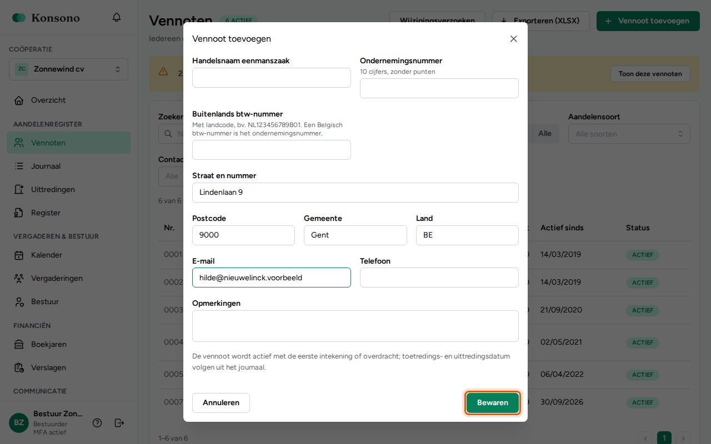
Task: Click the ACTIEF badge in the 02/05/2021 row
Action: 643,342
